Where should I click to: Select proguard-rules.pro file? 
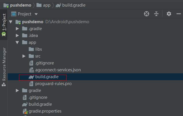[x=53, y=84]
